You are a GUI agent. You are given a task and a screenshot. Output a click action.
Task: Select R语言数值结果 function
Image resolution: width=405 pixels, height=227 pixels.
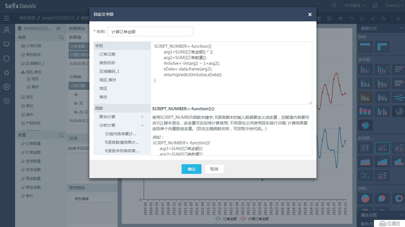[122, 142]
